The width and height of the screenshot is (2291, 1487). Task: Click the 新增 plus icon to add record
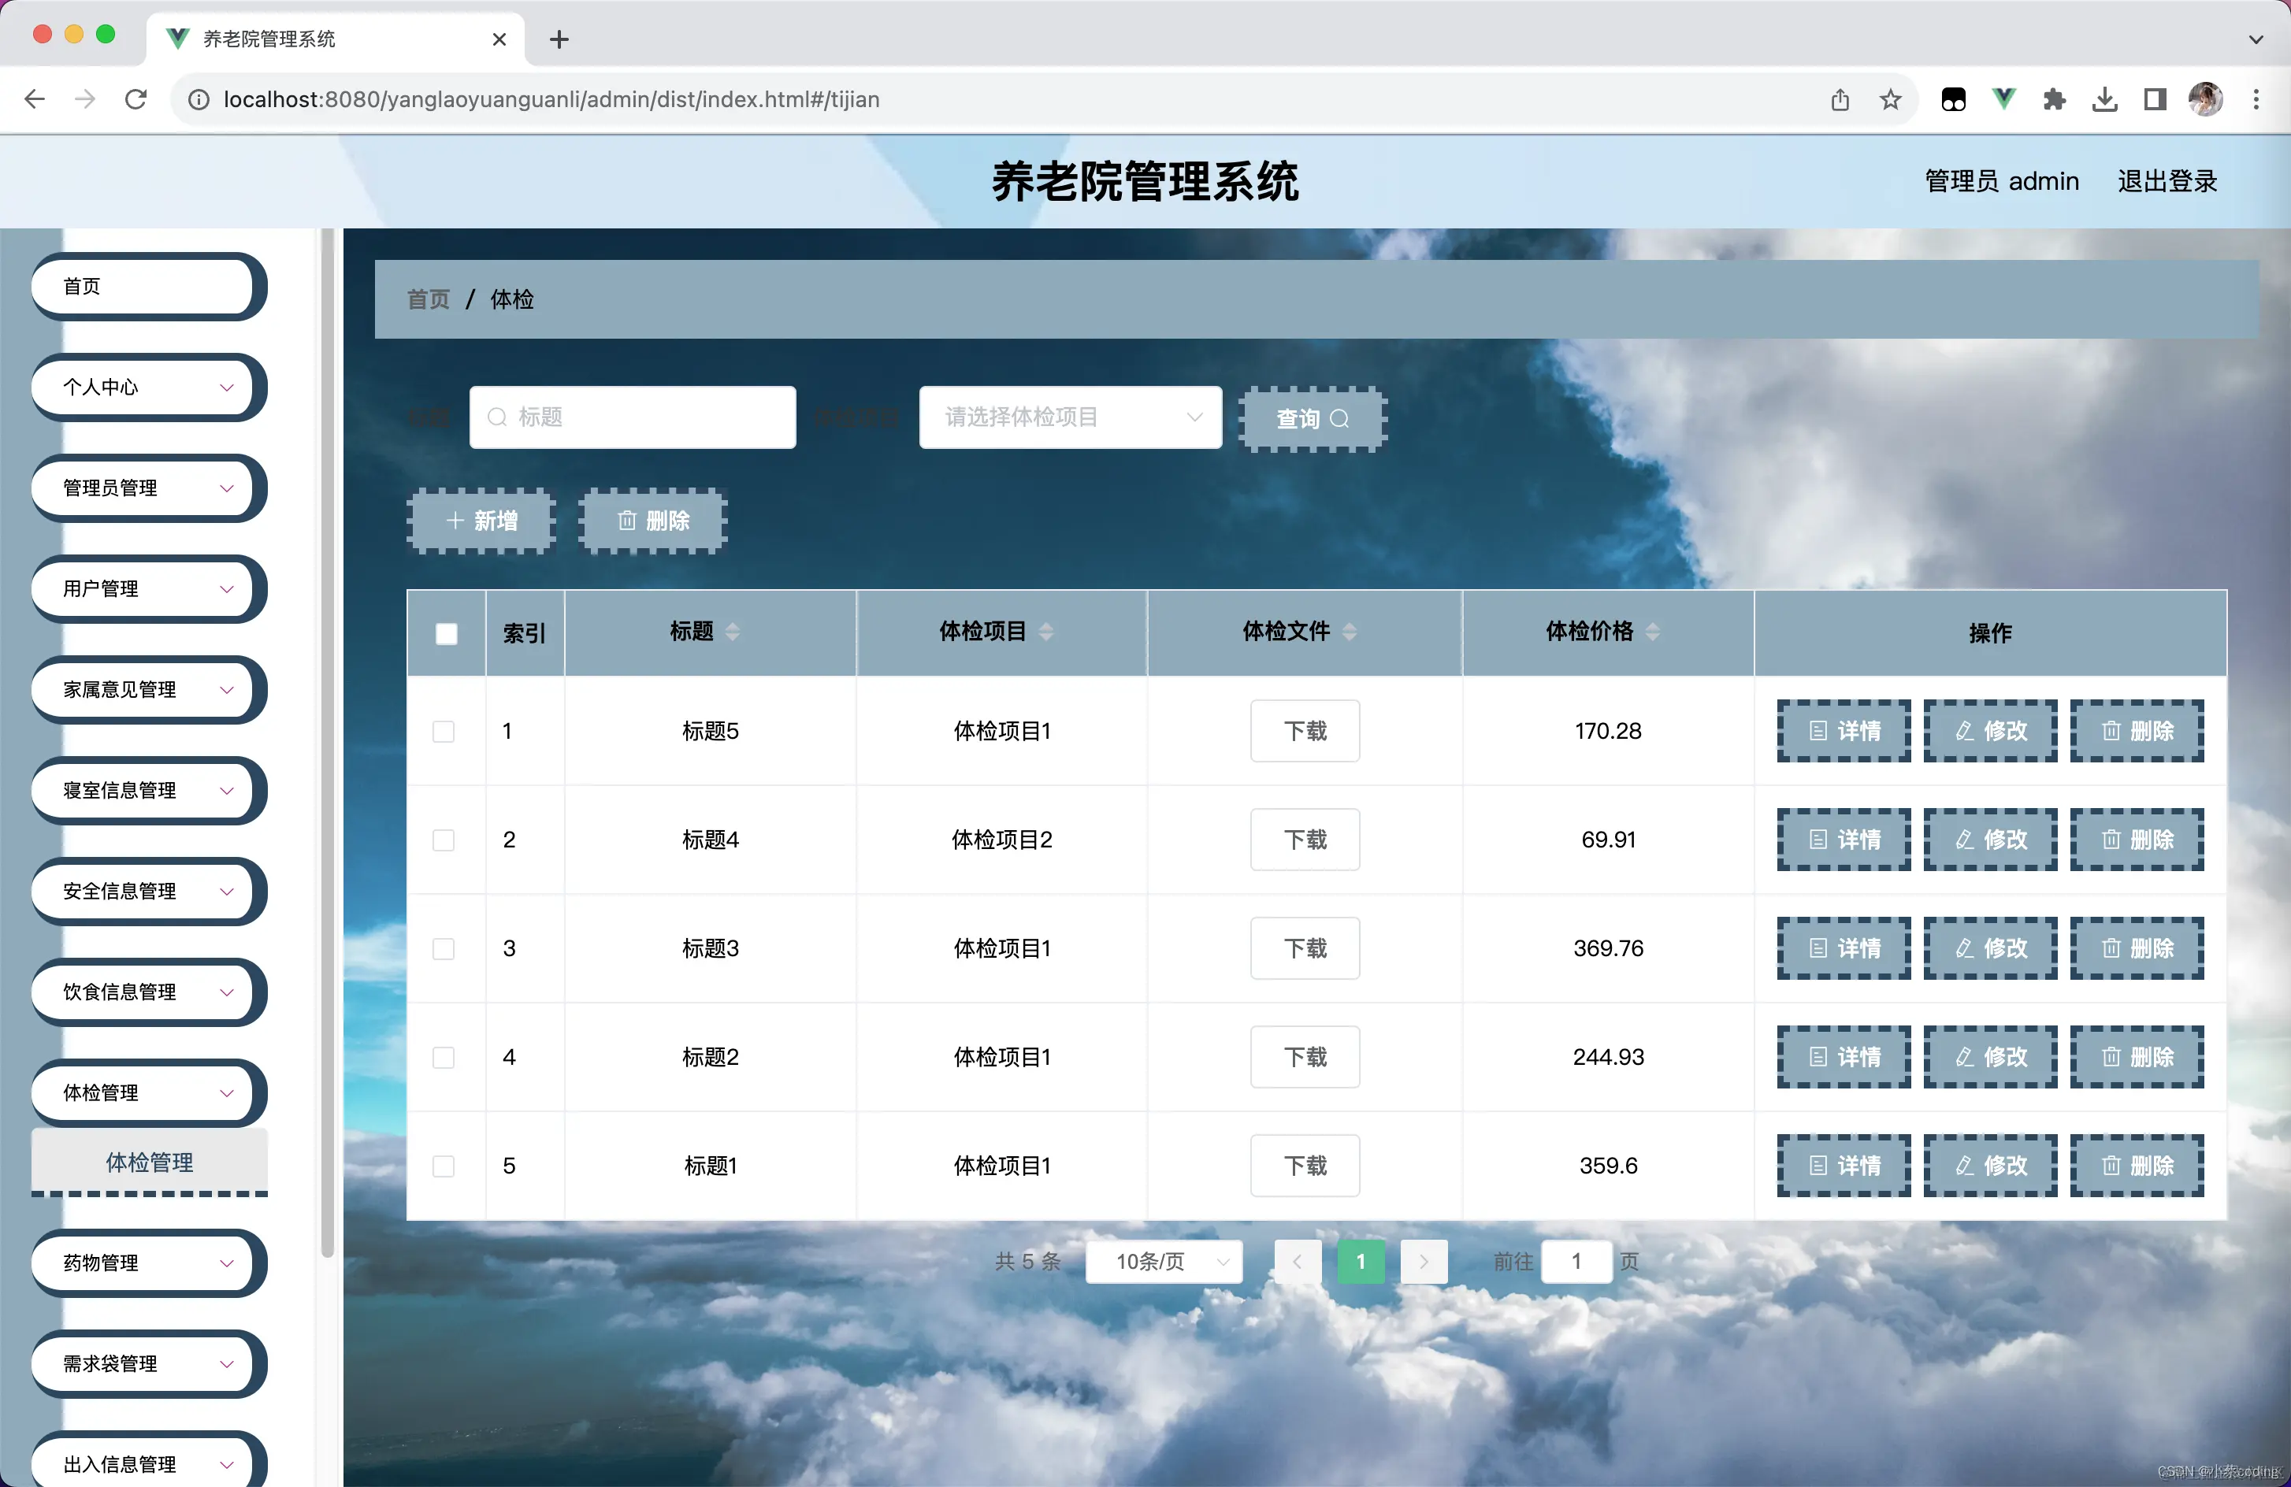coord(455,520)
